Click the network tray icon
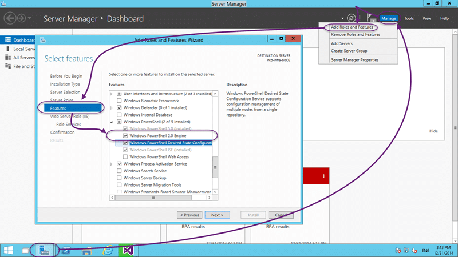Screen dimensions: 458x257 pyautogui.click(x=406, y=250)
